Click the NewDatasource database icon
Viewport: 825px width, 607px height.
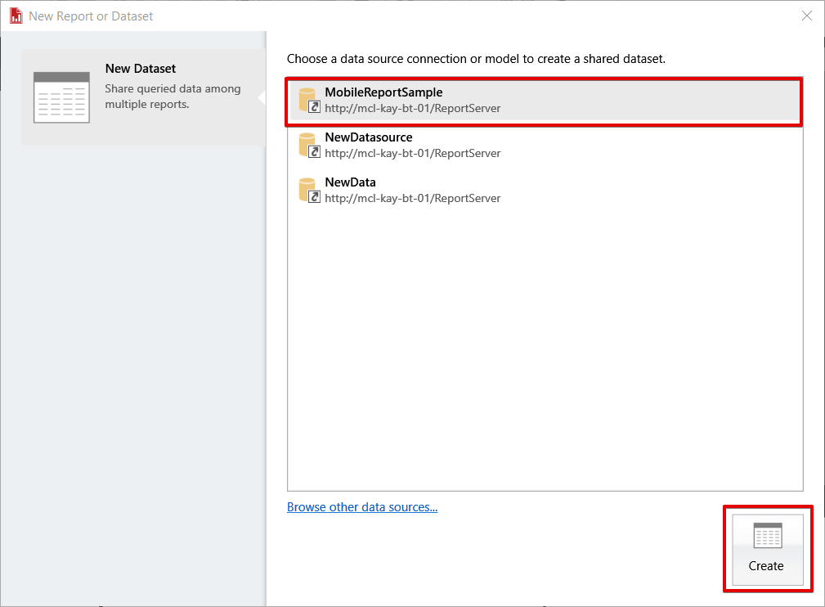point(309,145)
